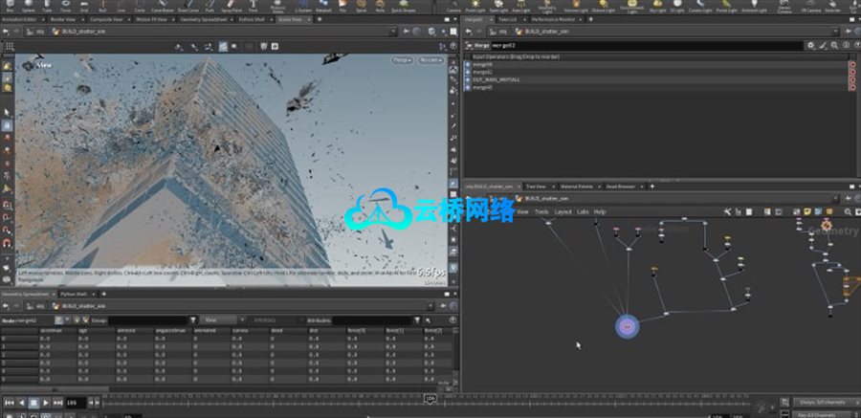Select the highlighted merge node in network
Image resolution: width=861 pixels, height=418 pixels.
[626, 327]
